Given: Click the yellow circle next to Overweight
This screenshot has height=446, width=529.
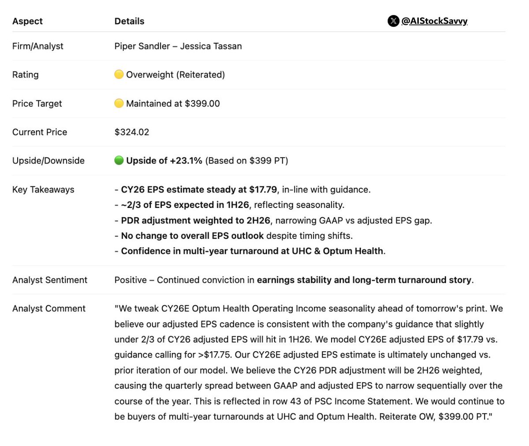Looking at the screenshot, I should pyautogui.click(x=119, y=74).
